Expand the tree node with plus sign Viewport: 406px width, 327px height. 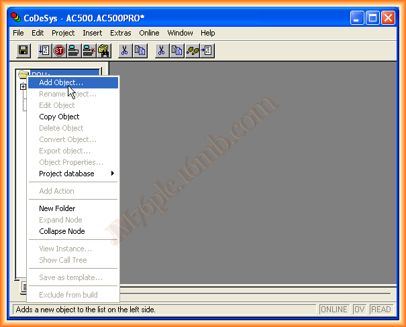[x=23, y=86]
